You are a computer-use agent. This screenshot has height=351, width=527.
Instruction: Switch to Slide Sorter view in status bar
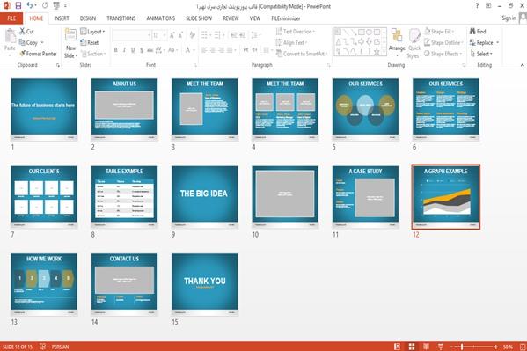click(x=412, y=347)
